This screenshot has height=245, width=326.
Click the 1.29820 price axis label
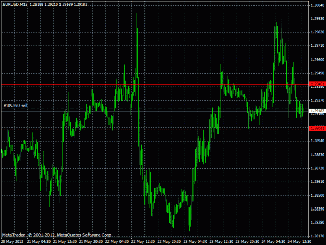(318, 32)
